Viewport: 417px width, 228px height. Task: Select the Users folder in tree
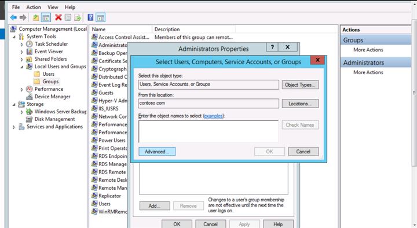click(x=48, y=74)
